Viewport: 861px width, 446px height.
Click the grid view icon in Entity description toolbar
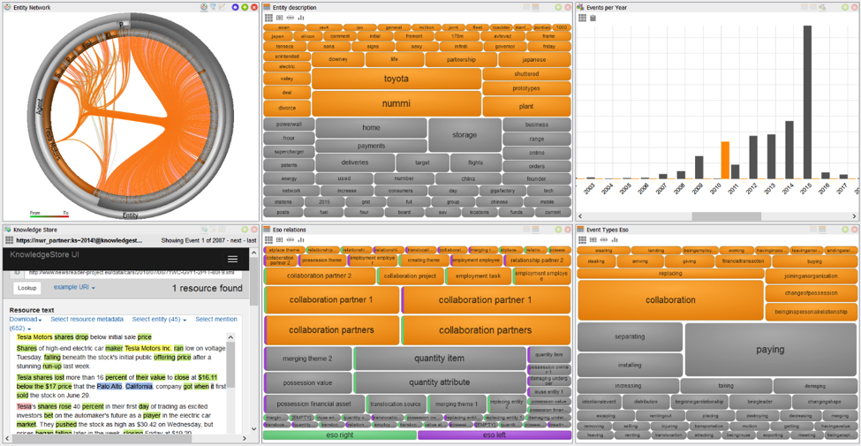click(268, 19)
